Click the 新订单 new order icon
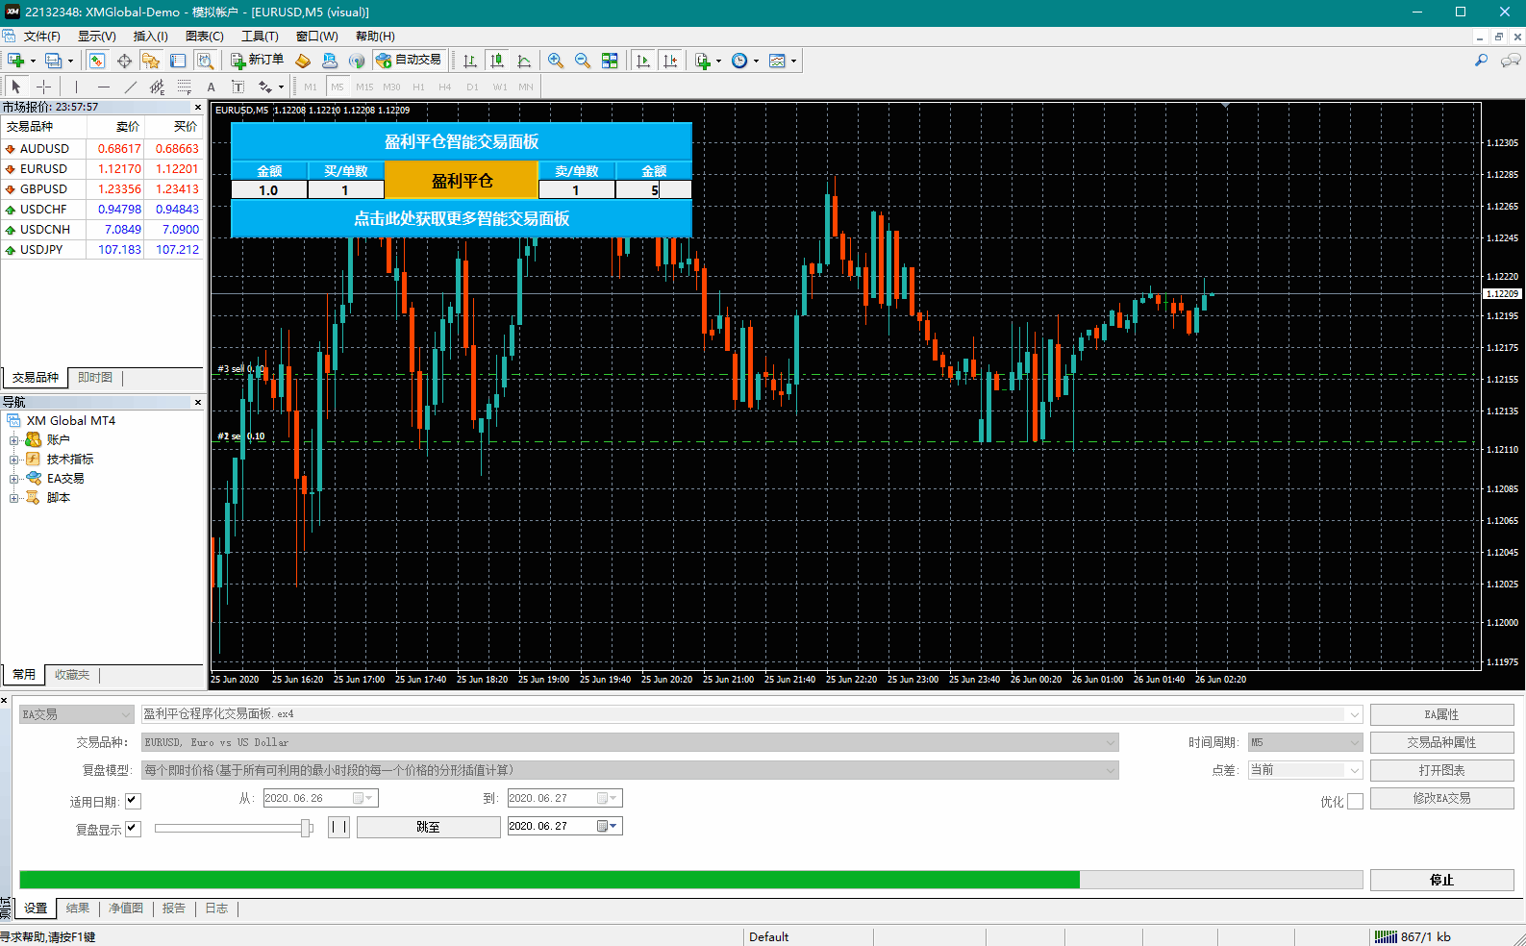Image resolution: width=1526 pixels, height=946 pixels. tap(257, 61)
